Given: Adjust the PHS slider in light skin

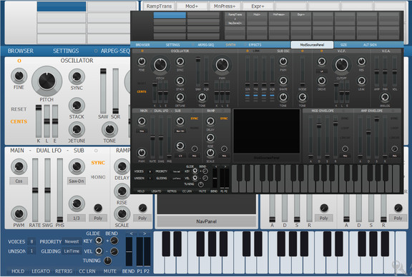Looking at the screenshot, I should tap(60, 190).
